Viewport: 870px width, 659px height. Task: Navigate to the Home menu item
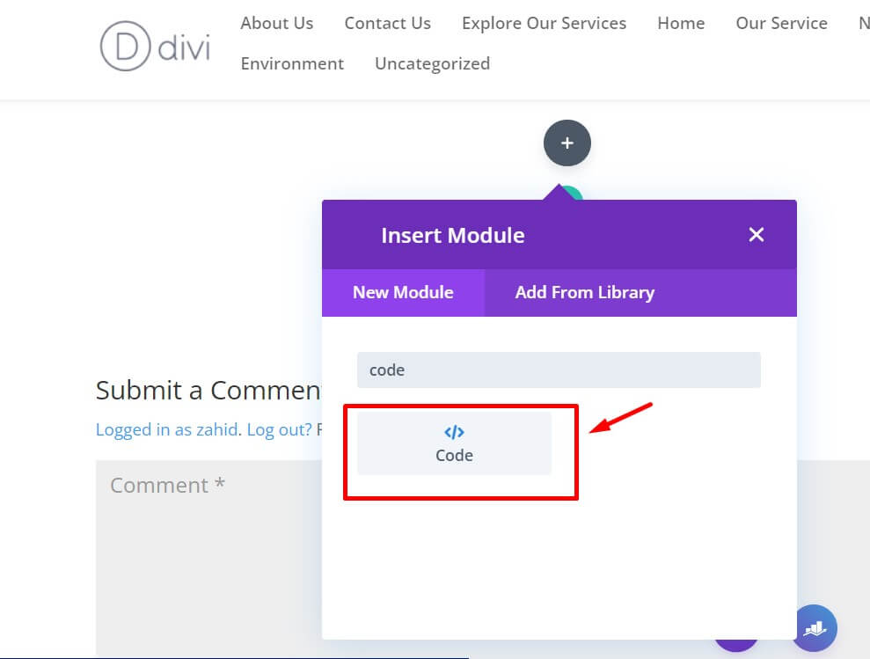tap(681, 24)
